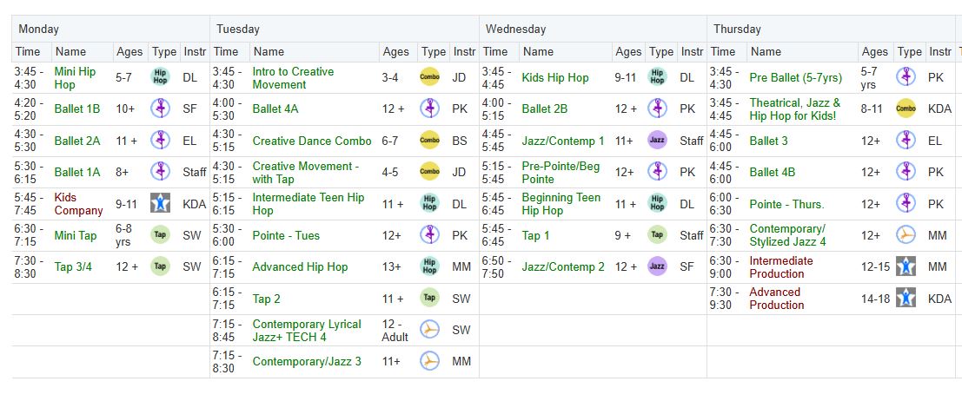The width and height of the screenshot is (962, 401).
Task: Open the Jazz/Contemp 2 class link
Action: pyautogui.click(x=563, y=266)
